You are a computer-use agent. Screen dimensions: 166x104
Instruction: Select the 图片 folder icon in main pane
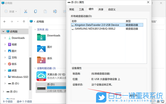pos(41,49)
